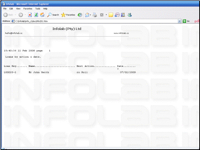Screen dimensions: 200x150
Task: Go to the Home page
Action: 42,15
